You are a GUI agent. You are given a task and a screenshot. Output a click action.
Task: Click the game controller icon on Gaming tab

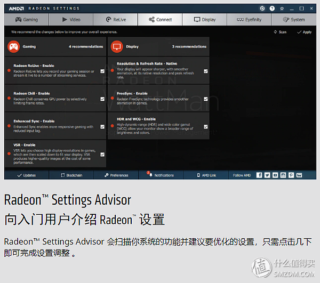(18, 20)
